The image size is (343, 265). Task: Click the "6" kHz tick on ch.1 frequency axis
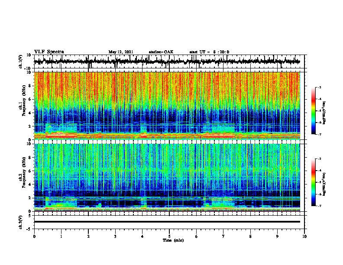pyautogui.click(x=31, y=99)
